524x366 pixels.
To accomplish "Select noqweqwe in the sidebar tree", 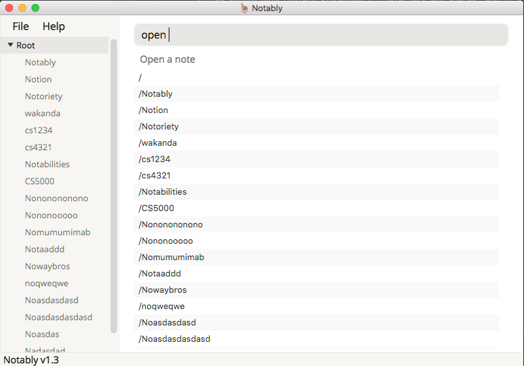I will pyautogui.click(x=47, y=284).
